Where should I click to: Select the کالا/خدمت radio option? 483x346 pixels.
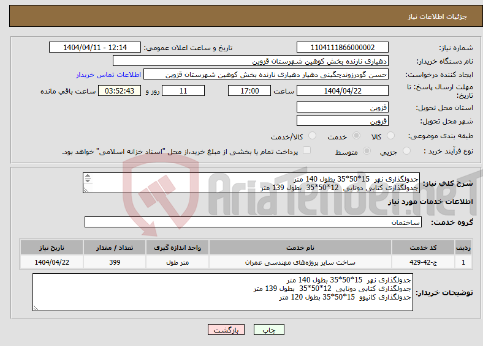313,136
